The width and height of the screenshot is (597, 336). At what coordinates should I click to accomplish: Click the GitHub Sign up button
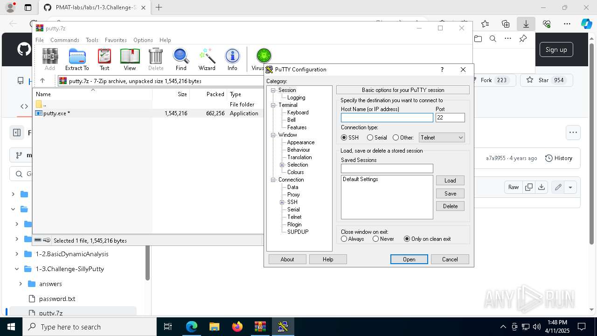click(556, 49)
